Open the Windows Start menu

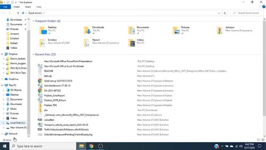click(x=5, y=146)
